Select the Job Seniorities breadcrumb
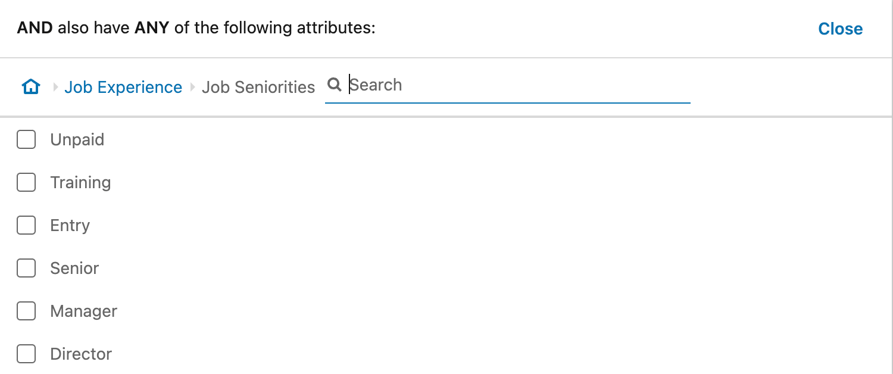 click(258, 87)
